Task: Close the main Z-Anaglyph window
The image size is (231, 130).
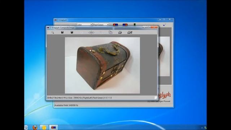Action: pos(170,19)
